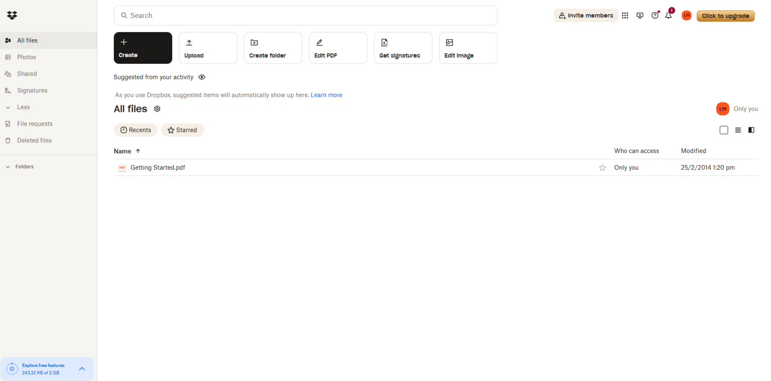Open Deleted files in the sidebar

coord(34,141)
